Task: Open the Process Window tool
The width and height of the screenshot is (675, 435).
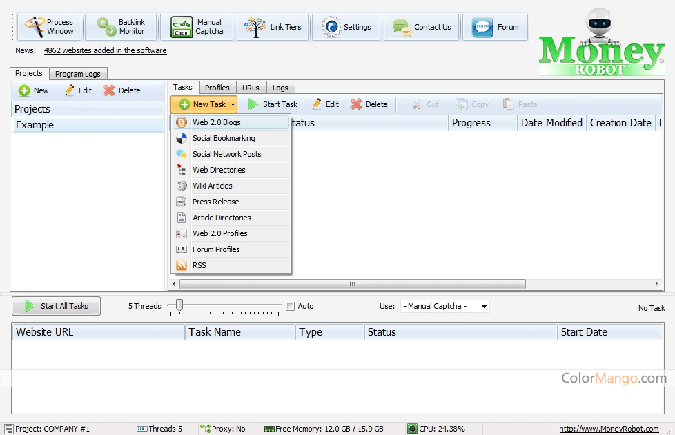Action: 49,27
